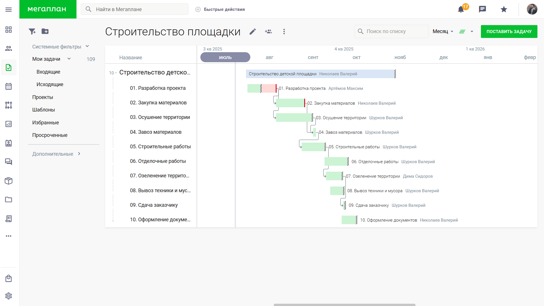Open the Reports chart icon
Image resolution: width=544 pixels, height=306 pixels.
[9, 124]
